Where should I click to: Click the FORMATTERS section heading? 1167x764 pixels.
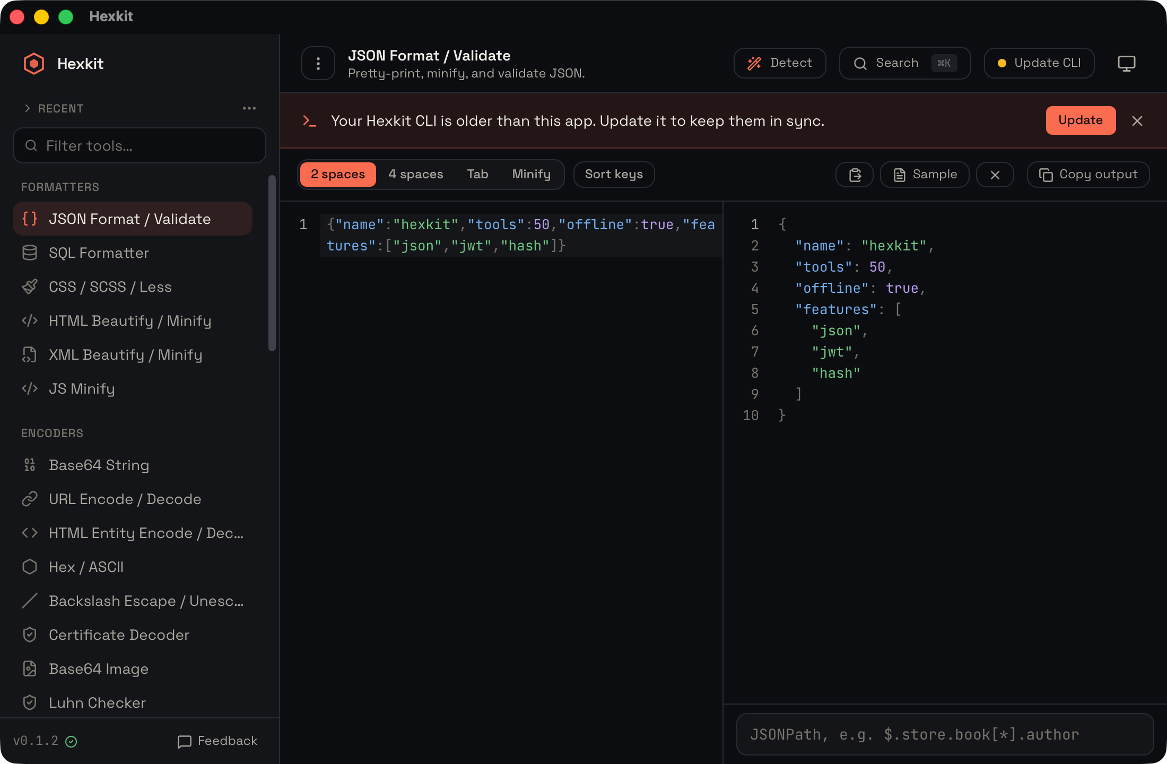[60, 187]
